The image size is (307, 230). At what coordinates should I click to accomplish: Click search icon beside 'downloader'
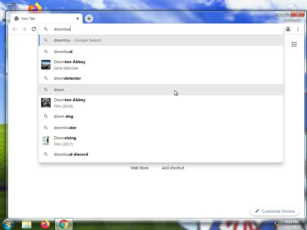(46, 128)
